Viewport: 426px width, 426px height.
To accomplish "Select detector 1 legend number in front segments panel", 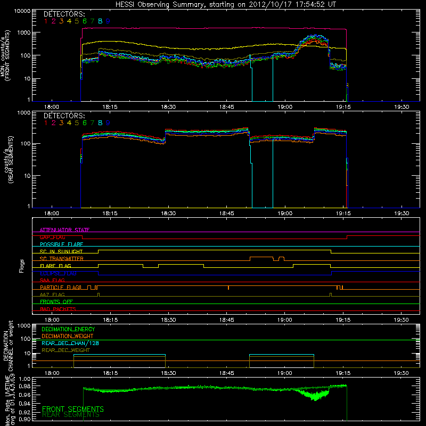I will (46, 21).
